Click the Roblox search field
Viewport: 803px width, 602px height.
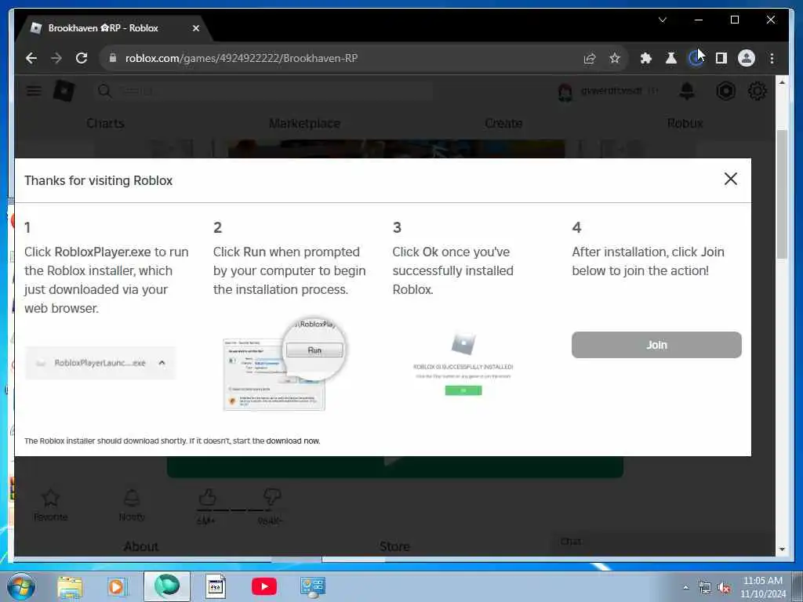(x=263, y=91)
